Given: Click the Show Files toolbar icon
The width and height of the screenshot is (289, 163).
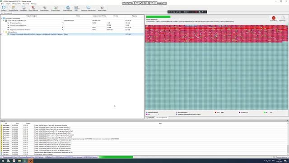Looking at the screenshot, I should tap(14, 8).
